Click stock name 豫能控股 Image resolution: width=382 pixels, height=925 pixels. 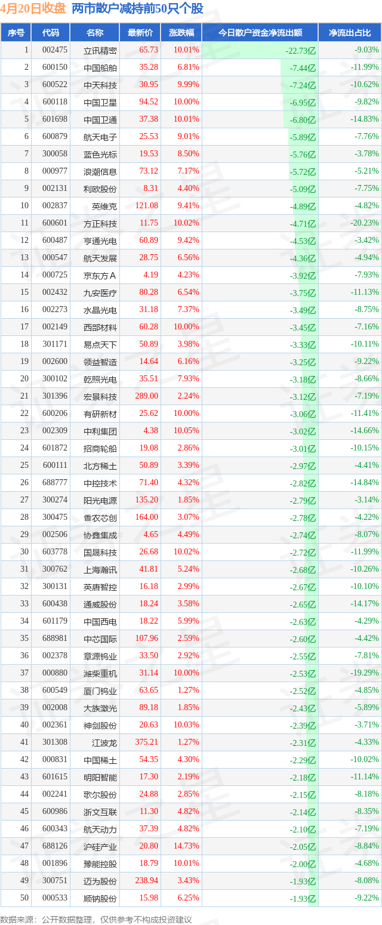pyautogui.click(x=100, y=864)
